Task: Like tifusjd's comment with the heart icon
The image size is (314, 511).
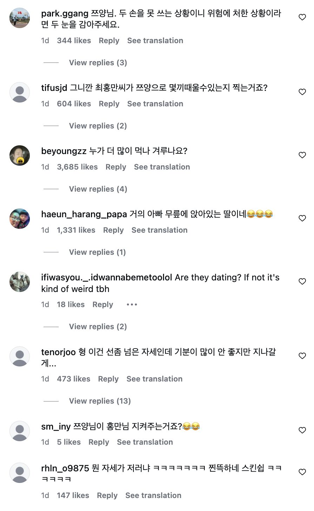Action: point(302,92)
